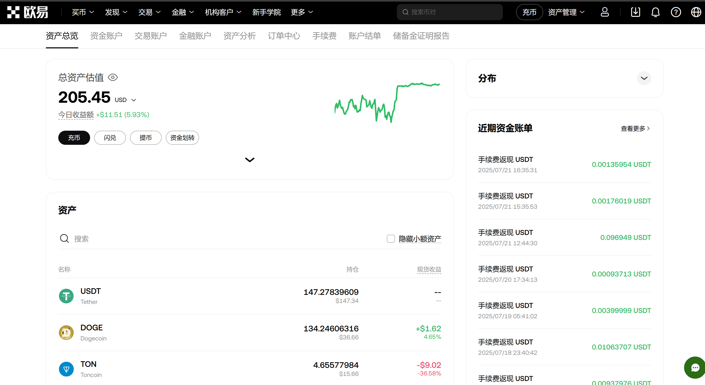This screenshot has width=705, height=385.
Task: Open the 交易 top menu
Action: click(149, 12)
